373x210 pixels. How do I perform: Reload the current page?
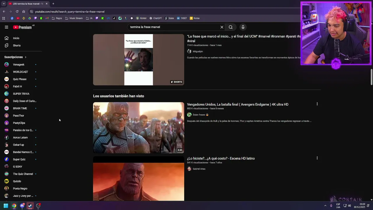tap(17, 12)
